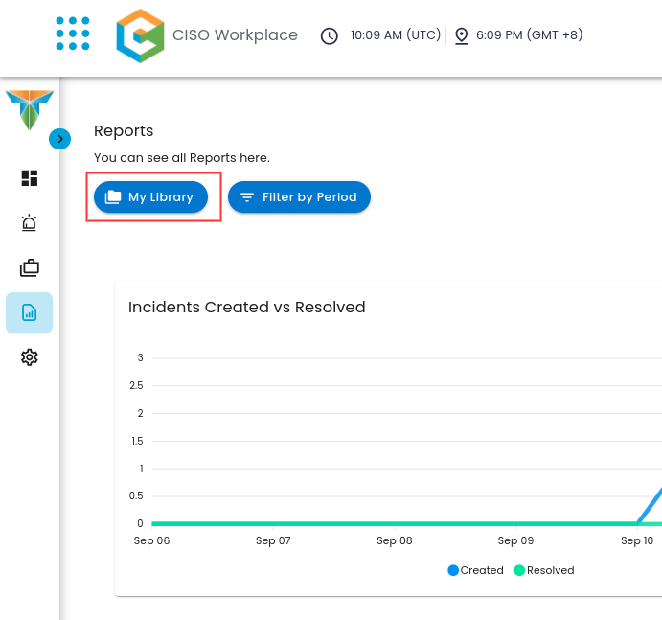Click the Sep 06 axis label

click(x=151, y=540)
